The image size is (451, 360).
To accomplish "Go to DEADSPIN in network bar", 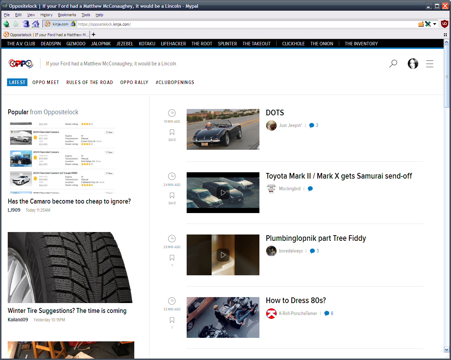I will 51,44.
